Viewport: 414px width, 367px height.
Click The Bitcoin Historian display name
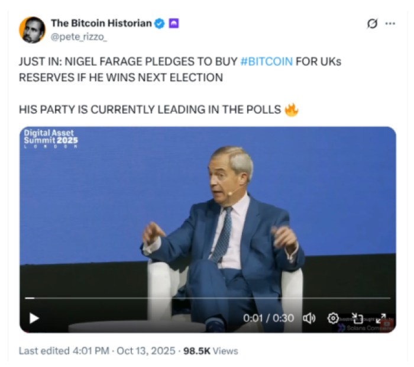pyautogui.click(x=101, y=24)
